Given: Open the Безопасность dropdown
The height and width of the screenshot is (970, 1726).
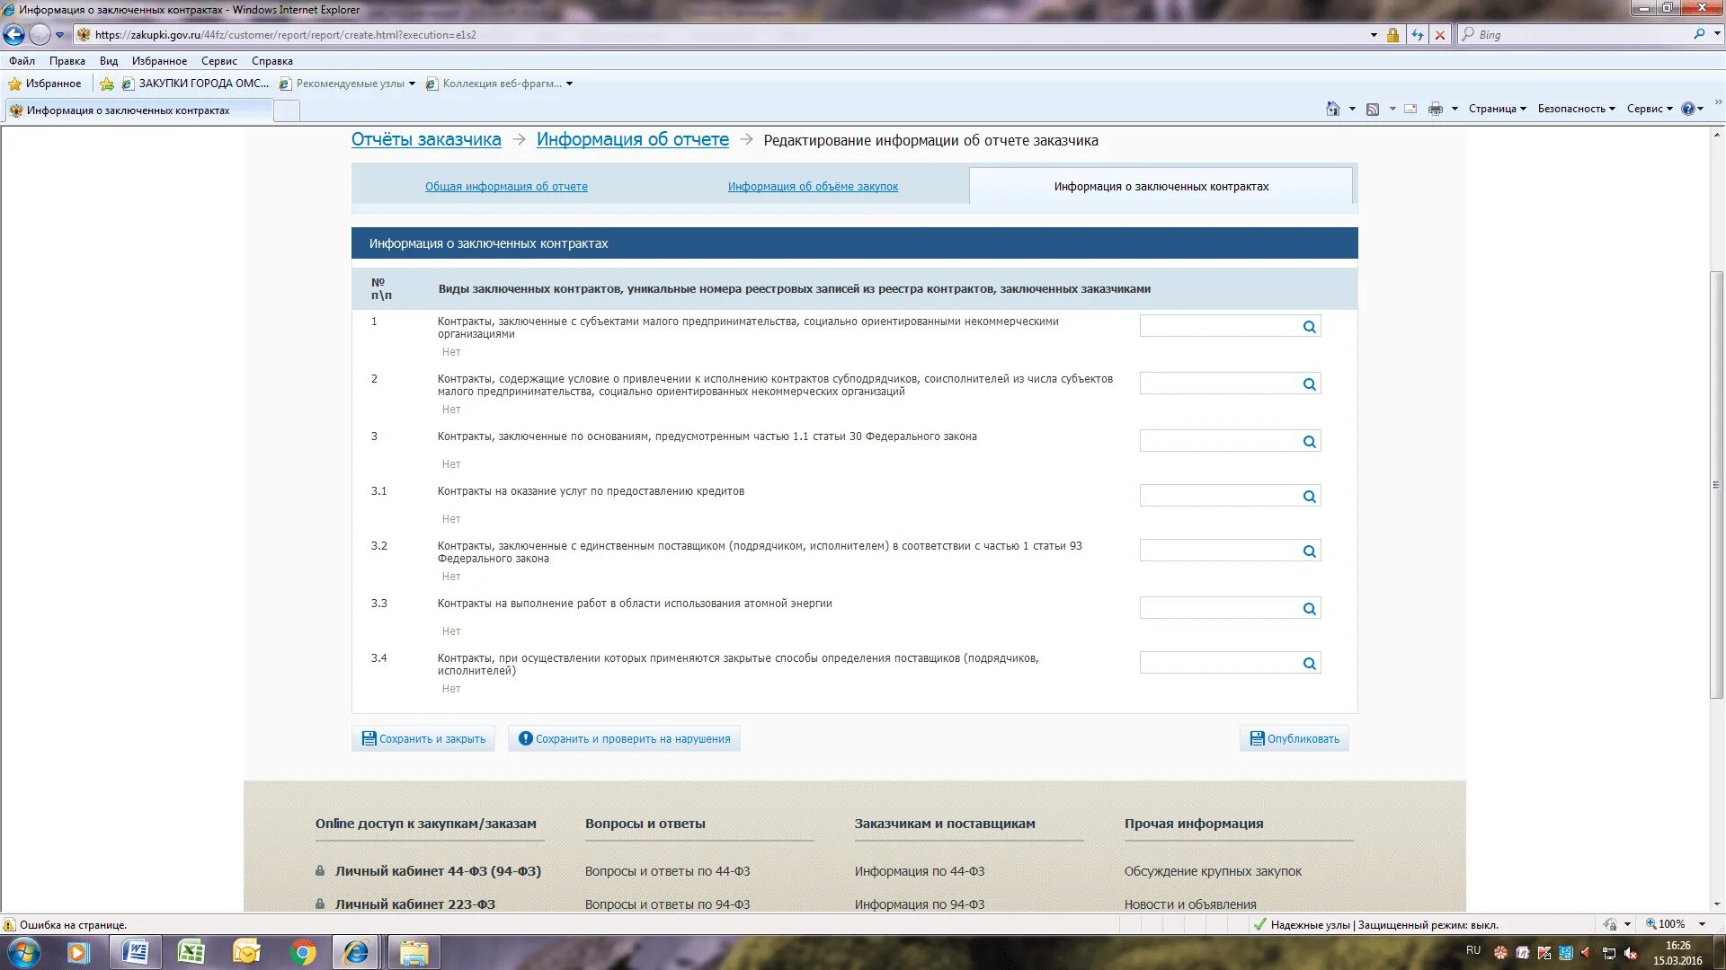Looking at the screenshot, I should pyautogui.click(x=1576, y=109).
